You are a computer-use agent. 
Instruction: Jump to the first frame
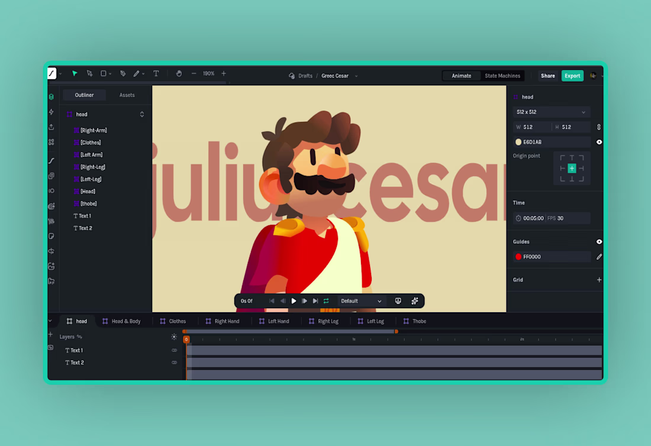click(x=272, y=301)
